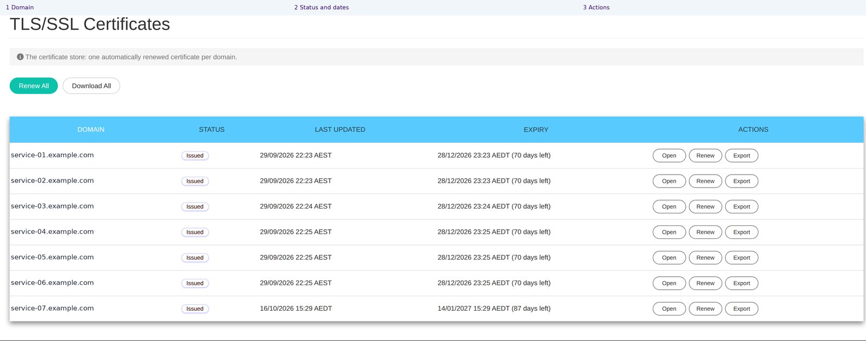Export the service-01.example.com certificate

(x=742, y=156)
